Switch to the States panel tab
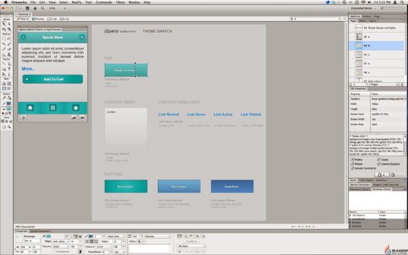Viewport: 408px width, 255px height. point(362,21)
